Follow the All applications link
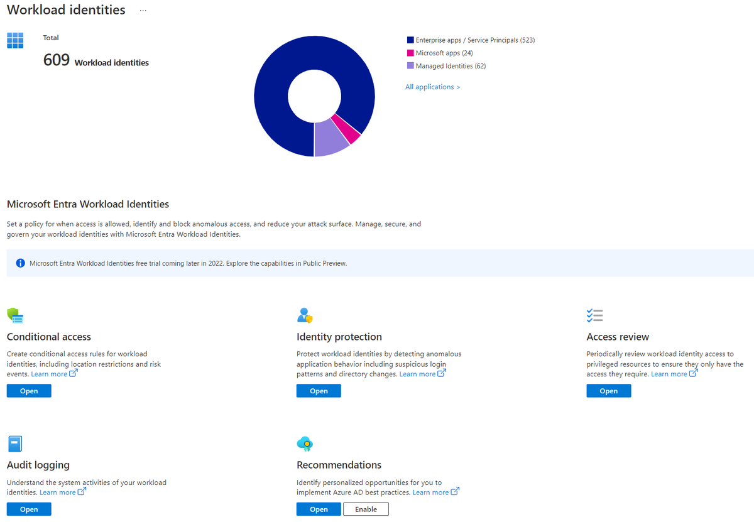Image resolution: width=754 pixels, height=522 pixels. pyautogui.click(x=432, y=87)
